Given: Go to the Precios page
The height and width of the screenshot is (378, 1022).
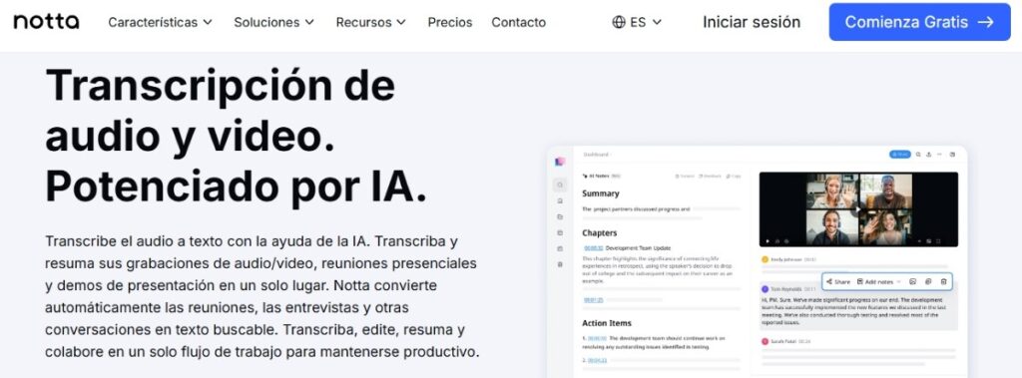Looking at the screenshot, I should pos(450,22).
